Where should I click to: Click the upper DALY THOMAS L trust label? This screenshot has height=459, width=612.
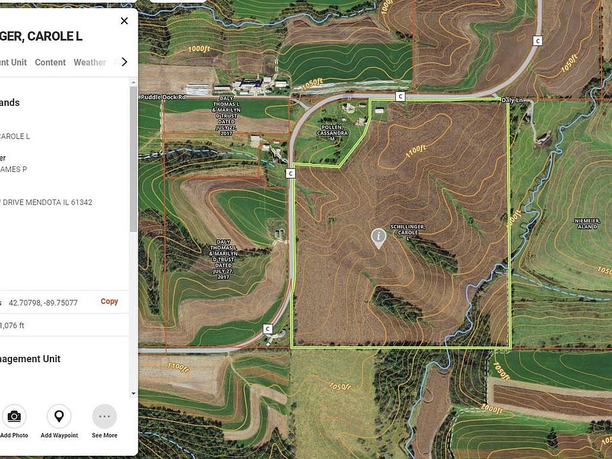(x=226, y=116)
